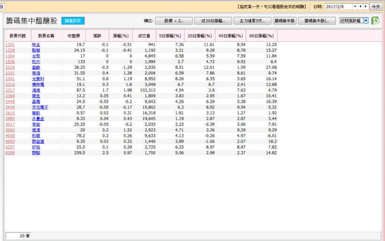
Task: Open stock code 3017 link
Action: click(x=10, y=124)
